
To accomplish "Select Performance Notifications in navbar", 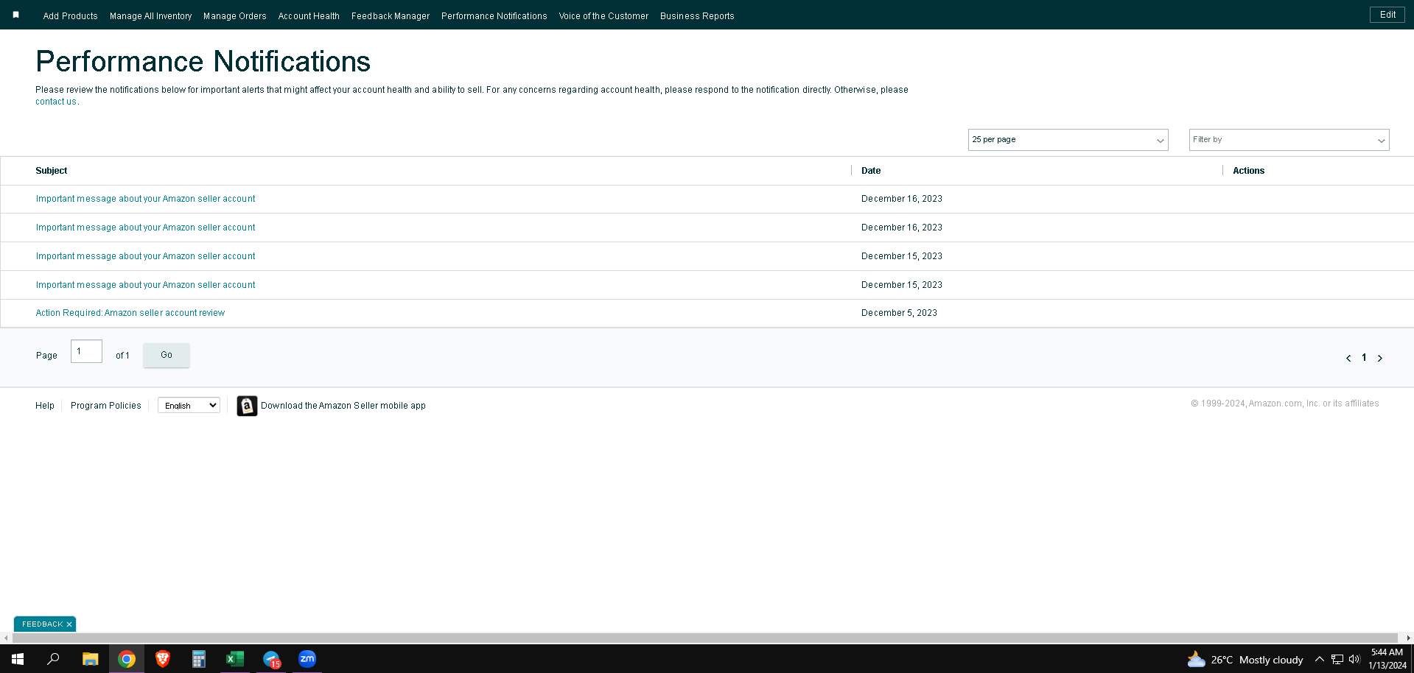I will point(494,15).
